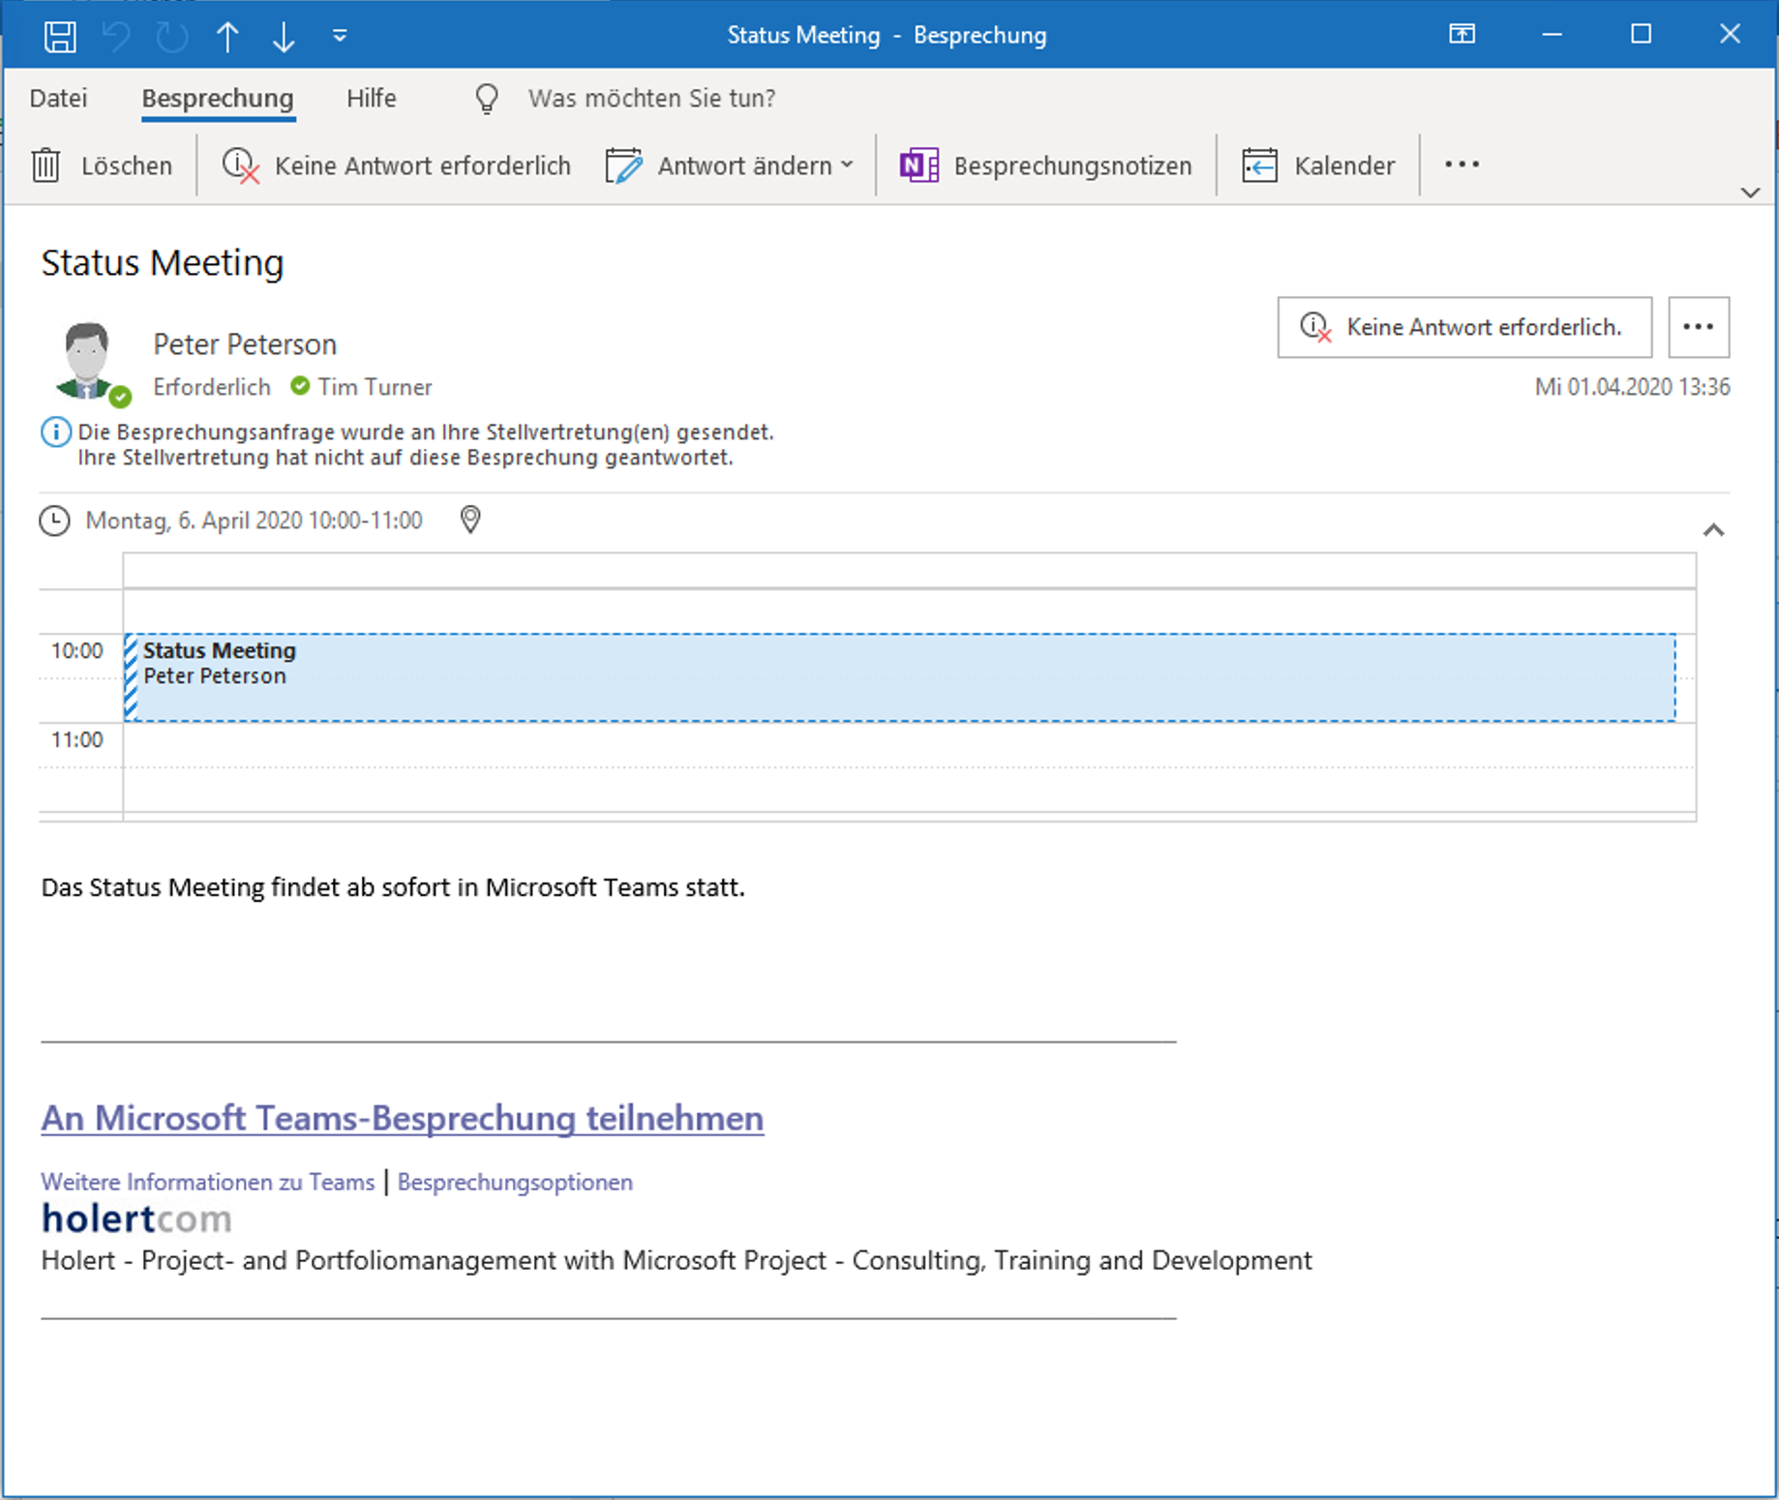Go to previous item with up arrow
This screenshot has height=1500, width=1779.
point(227,36)
